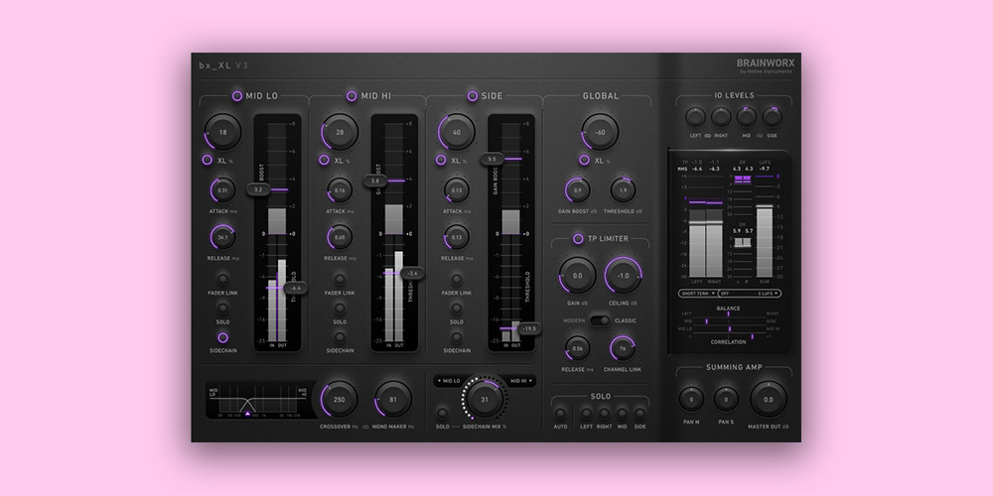Solo the MID LO band
This screenshot has height=496, width=993.
click(x=222, y=309)
